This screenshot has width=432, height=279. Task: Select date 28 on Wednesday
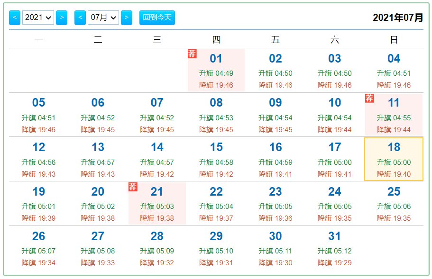[x=157, y=249]
